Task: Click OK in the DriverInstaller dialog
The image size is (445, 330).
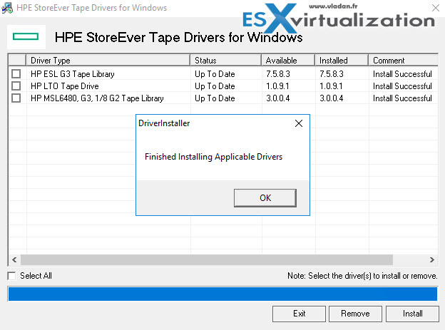Action: coord(265,198)
